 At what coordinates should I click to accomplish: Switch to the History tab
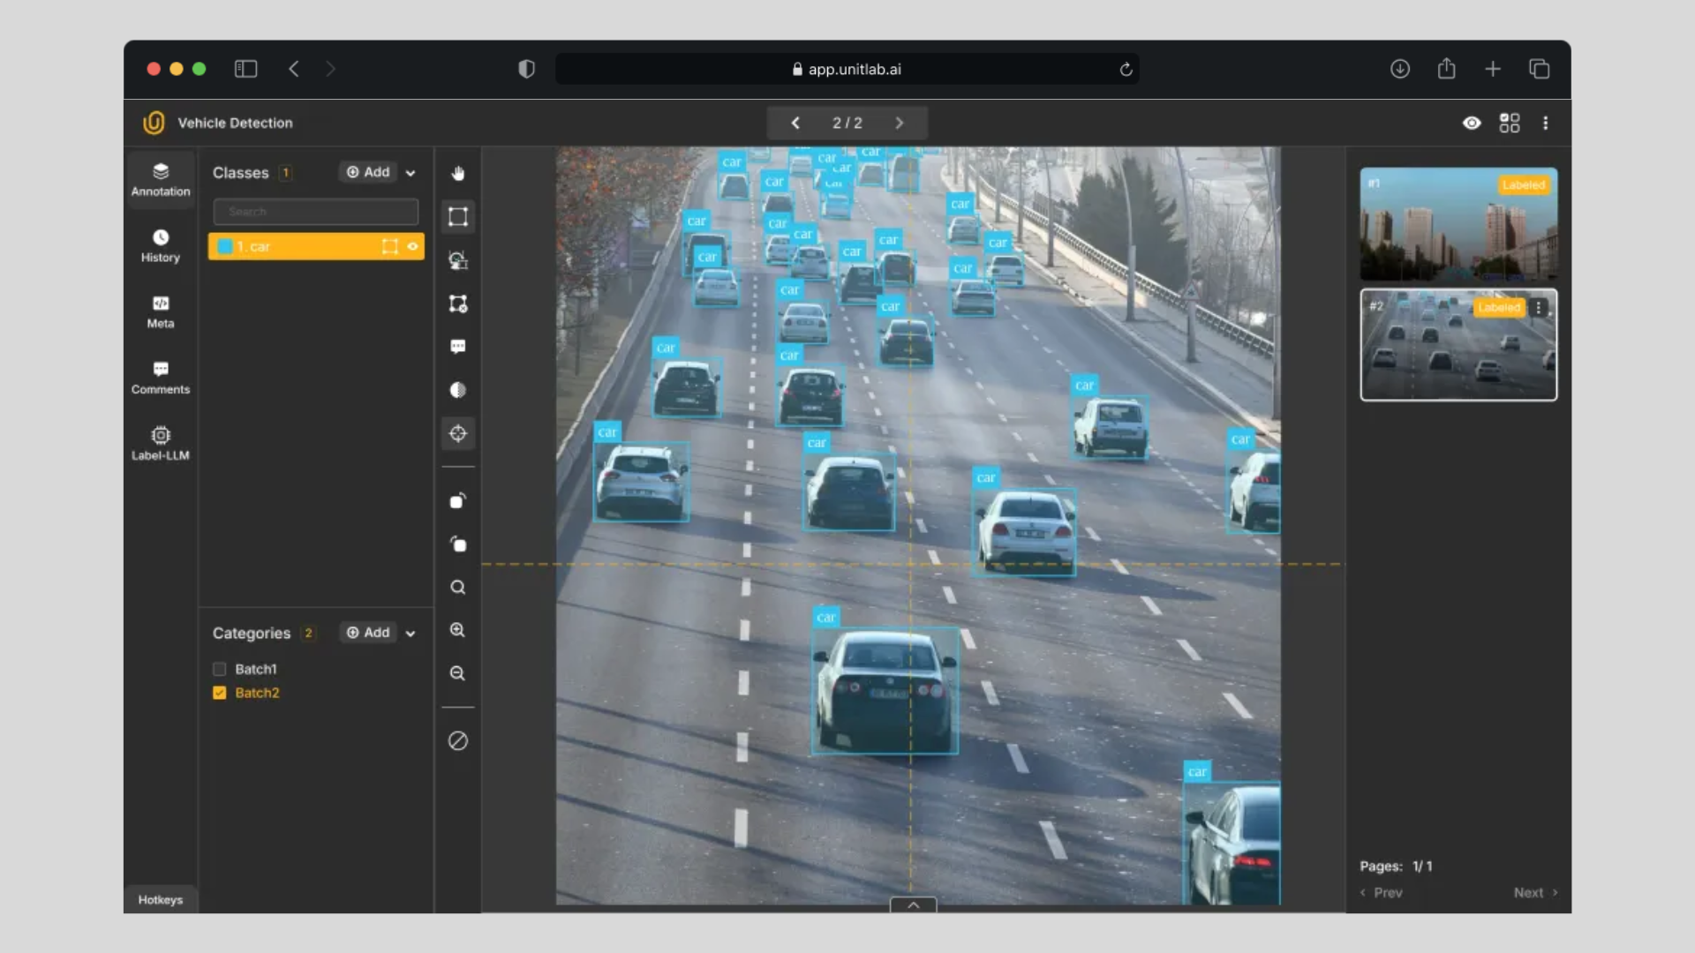point(161,245)
